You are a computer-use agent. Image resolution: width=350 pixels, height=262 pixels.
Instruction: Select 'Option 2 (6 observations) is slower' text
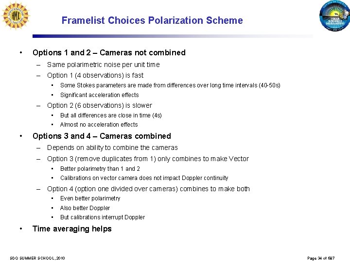pyautogui.click(x=99, y=105)
